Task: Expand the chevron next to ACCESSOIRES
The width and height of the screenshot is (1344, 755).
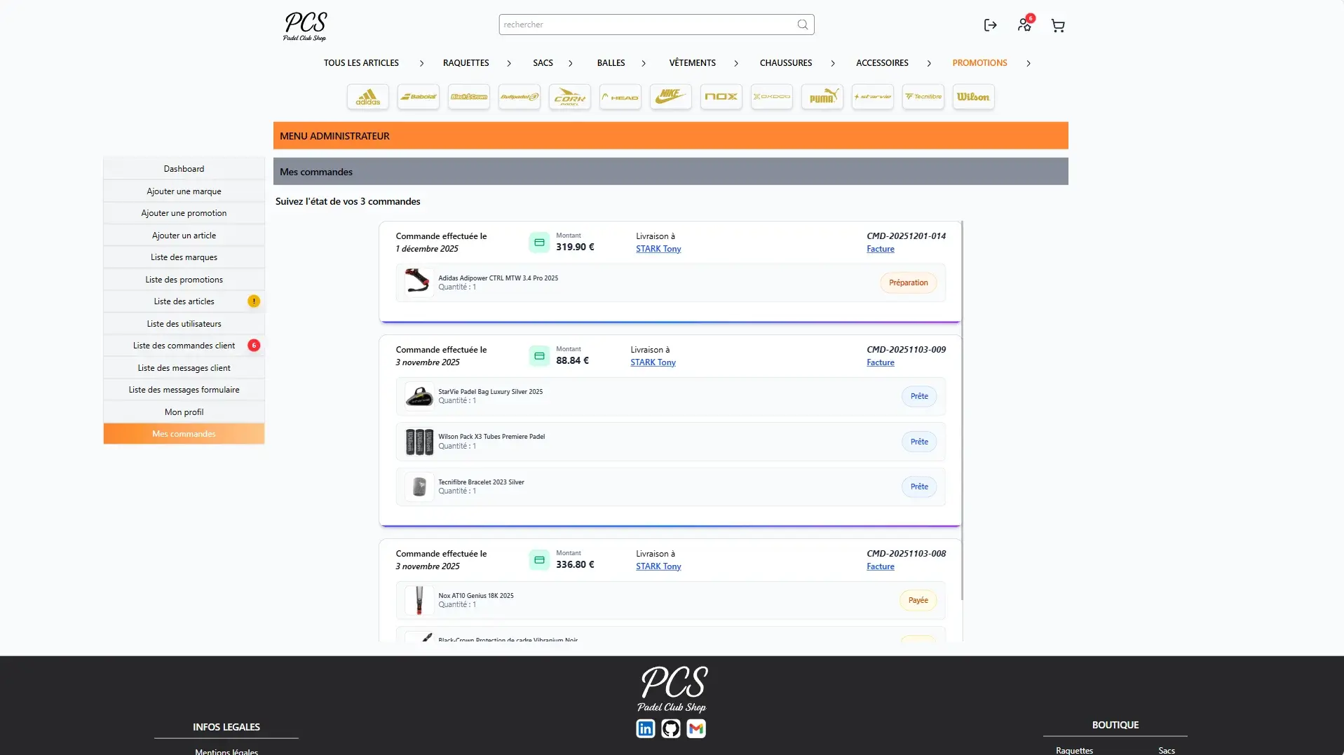Action: [x=929, y=63]
